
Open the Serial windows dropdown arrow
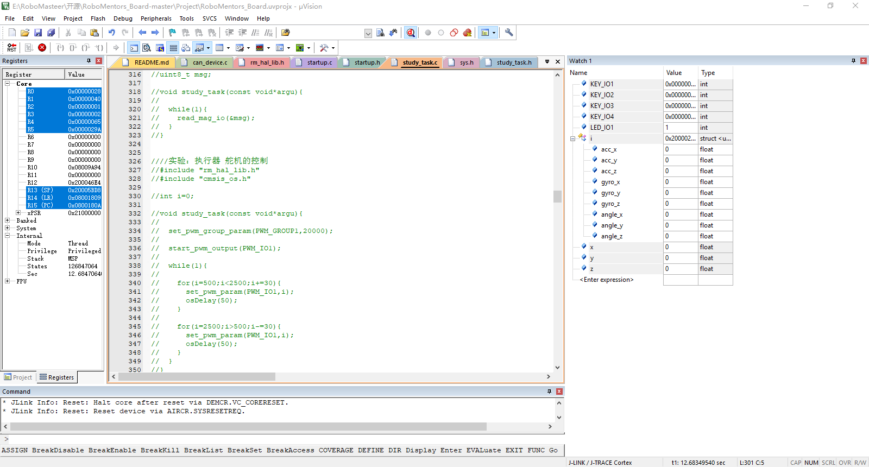[248, 48]
